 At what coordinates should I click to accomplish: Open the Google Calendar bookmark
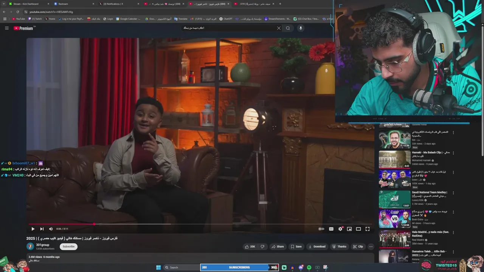[128, 19]
